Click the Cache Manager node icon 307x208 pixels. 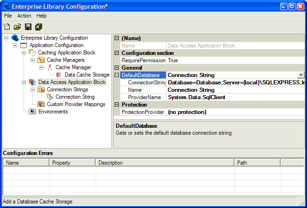50,67
